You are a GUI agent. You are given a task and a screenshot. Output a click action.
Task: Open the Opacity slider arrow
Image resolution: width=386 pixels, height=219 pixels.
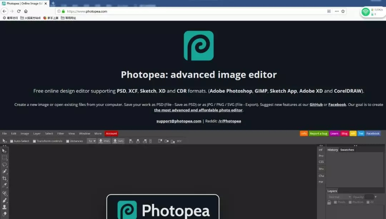[x=375, y=197]
